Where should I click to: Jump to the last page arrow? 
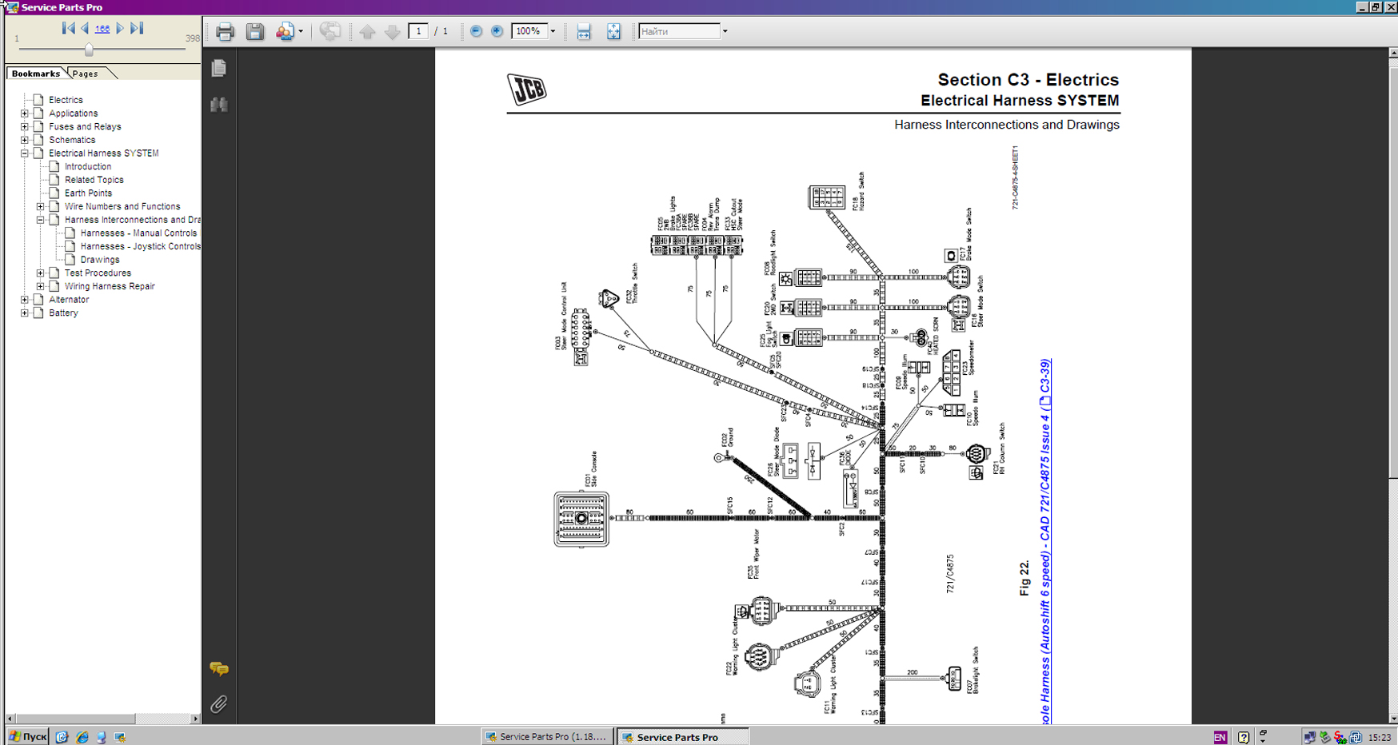click(x=137, y=28)
